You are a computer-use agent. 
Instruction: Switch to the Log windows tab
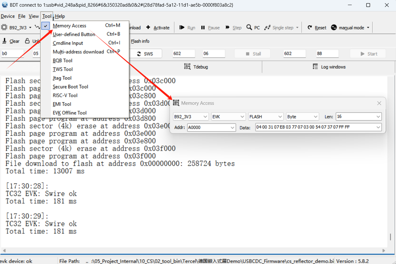(x=329, y=67)
